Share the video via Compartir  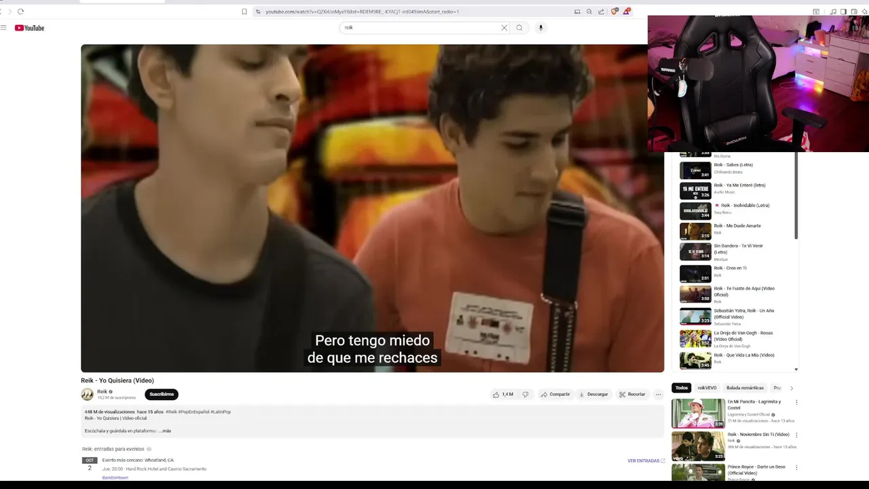click(555, 394)
